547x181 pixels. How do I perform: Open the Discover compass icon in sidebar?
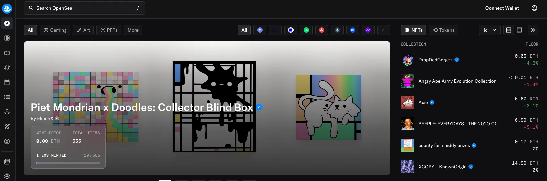(7, 23)
